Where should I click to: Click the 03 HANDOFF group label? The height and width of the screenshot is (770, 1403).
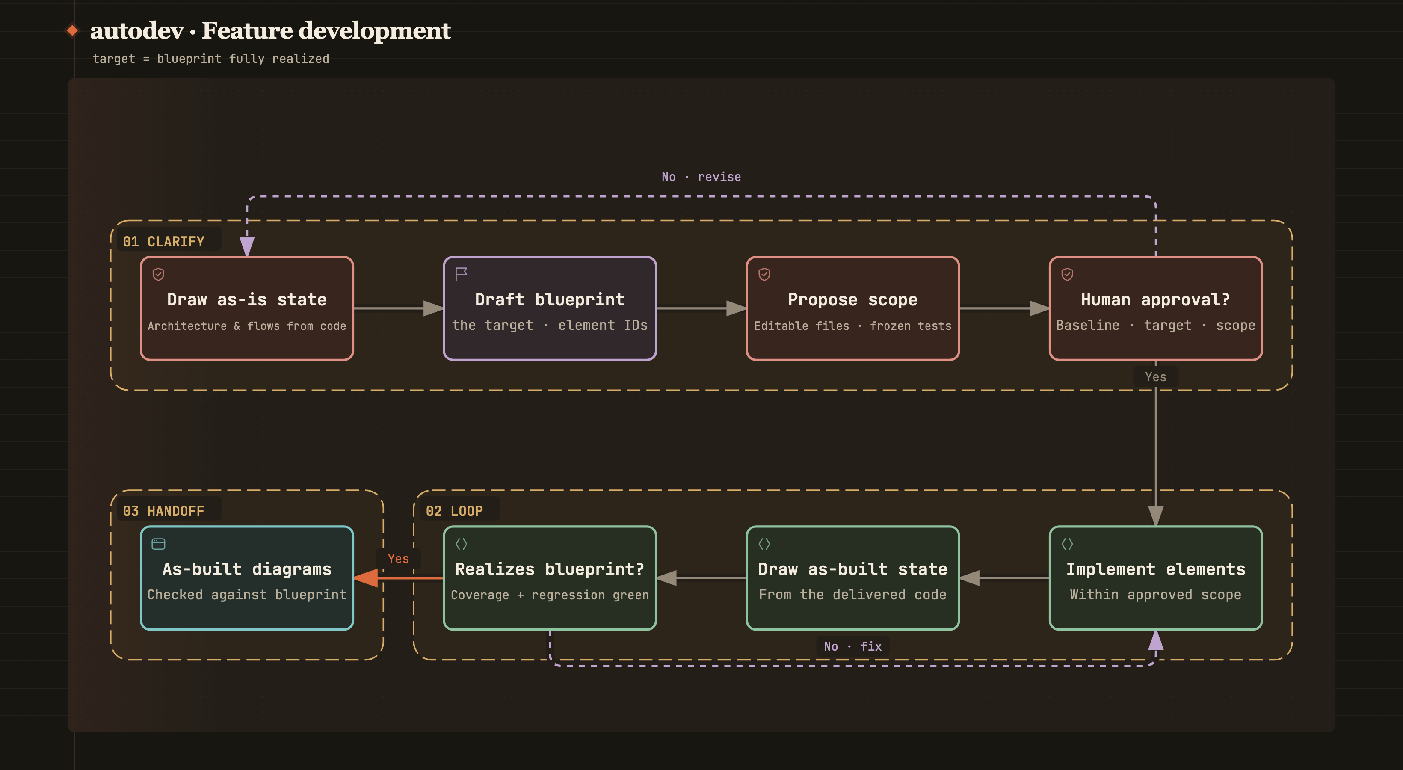coord(164,511)
